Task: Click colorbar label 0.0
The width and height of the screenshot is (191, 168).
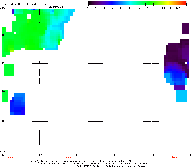Action: point(178,8)
